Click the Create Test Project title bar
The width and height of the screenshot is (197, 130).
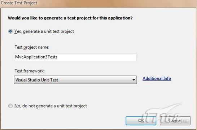coord(98,3)
